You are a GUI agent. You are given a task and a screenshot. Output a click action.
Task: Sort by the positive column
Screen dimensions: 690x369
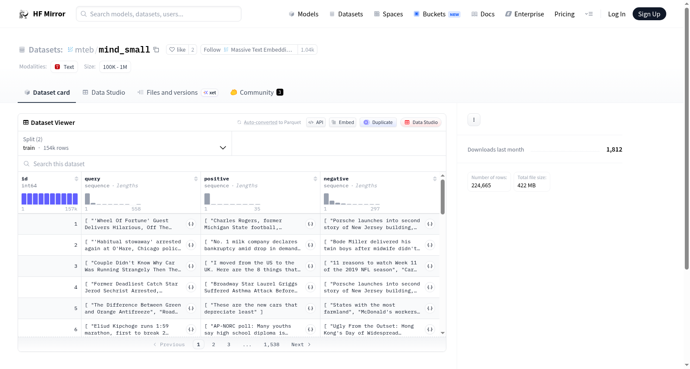(315, 179)
